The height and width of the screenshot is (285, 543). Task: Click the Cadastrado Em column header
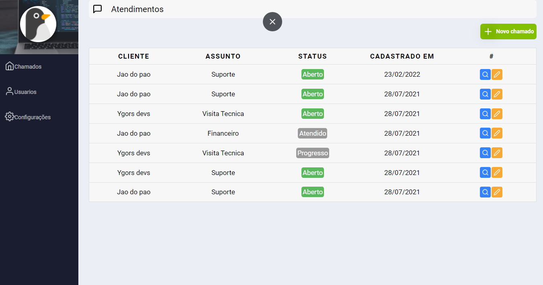(402, 57)
